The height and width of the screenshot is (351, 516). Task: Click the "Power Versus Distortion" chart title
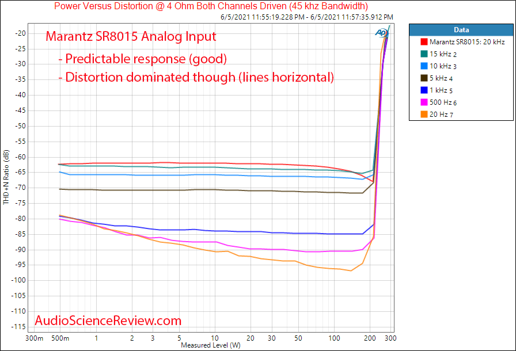211,6
